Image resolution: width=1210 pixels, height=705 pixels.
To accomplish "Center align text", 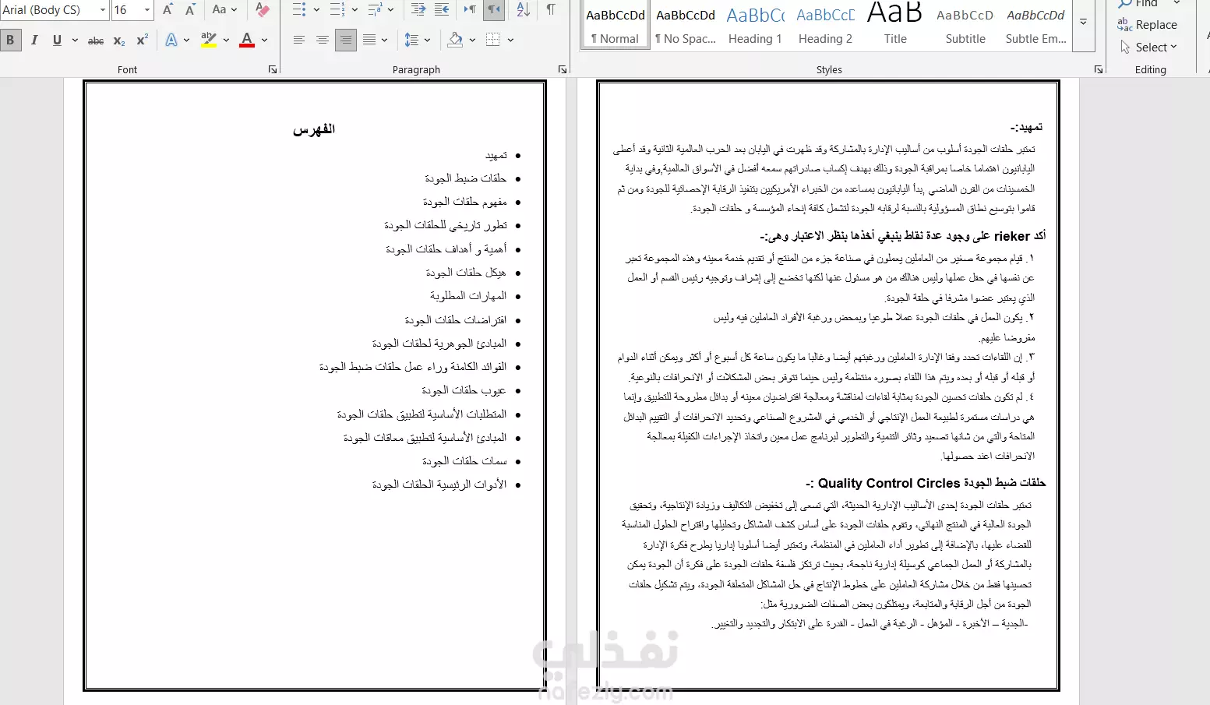I will click(322, 40).
